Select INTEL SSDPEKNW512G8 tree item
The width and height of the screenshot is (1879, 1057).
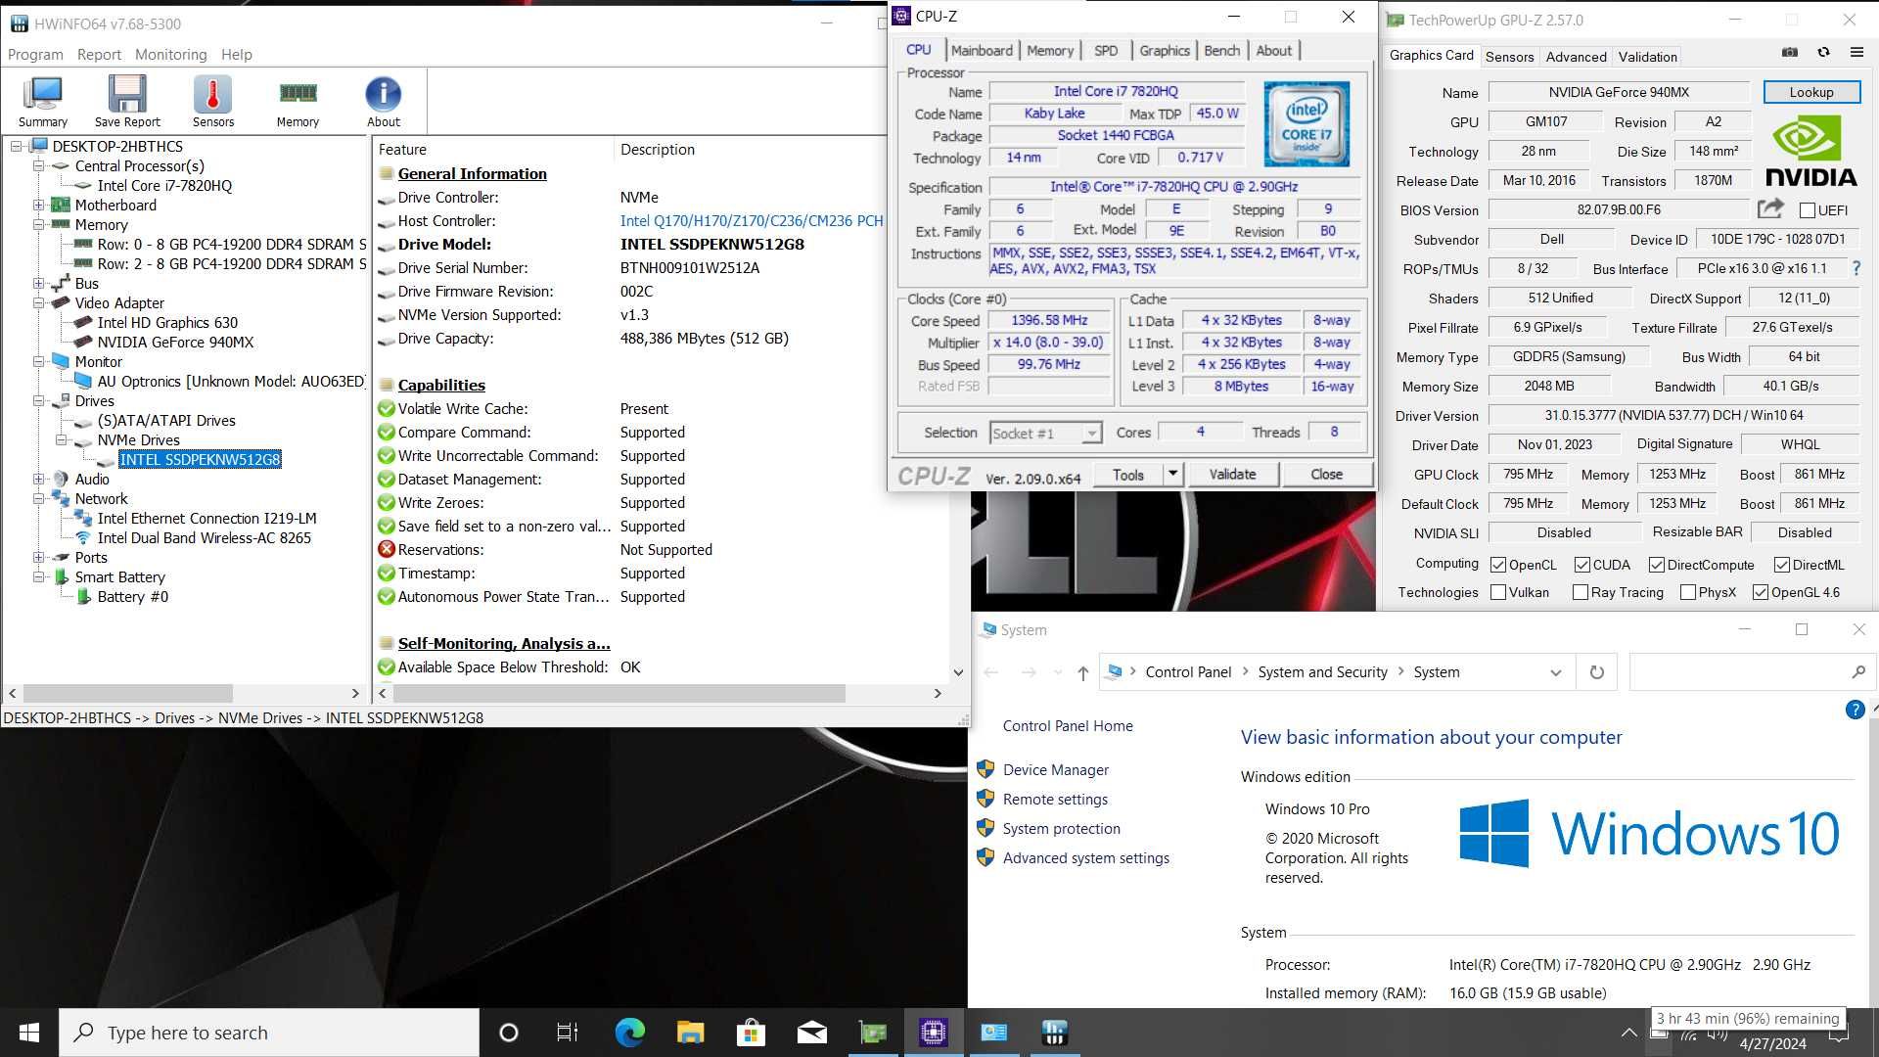pos(200,458)
